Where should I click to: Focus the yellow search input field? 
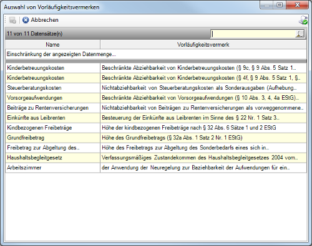(253, 34)
